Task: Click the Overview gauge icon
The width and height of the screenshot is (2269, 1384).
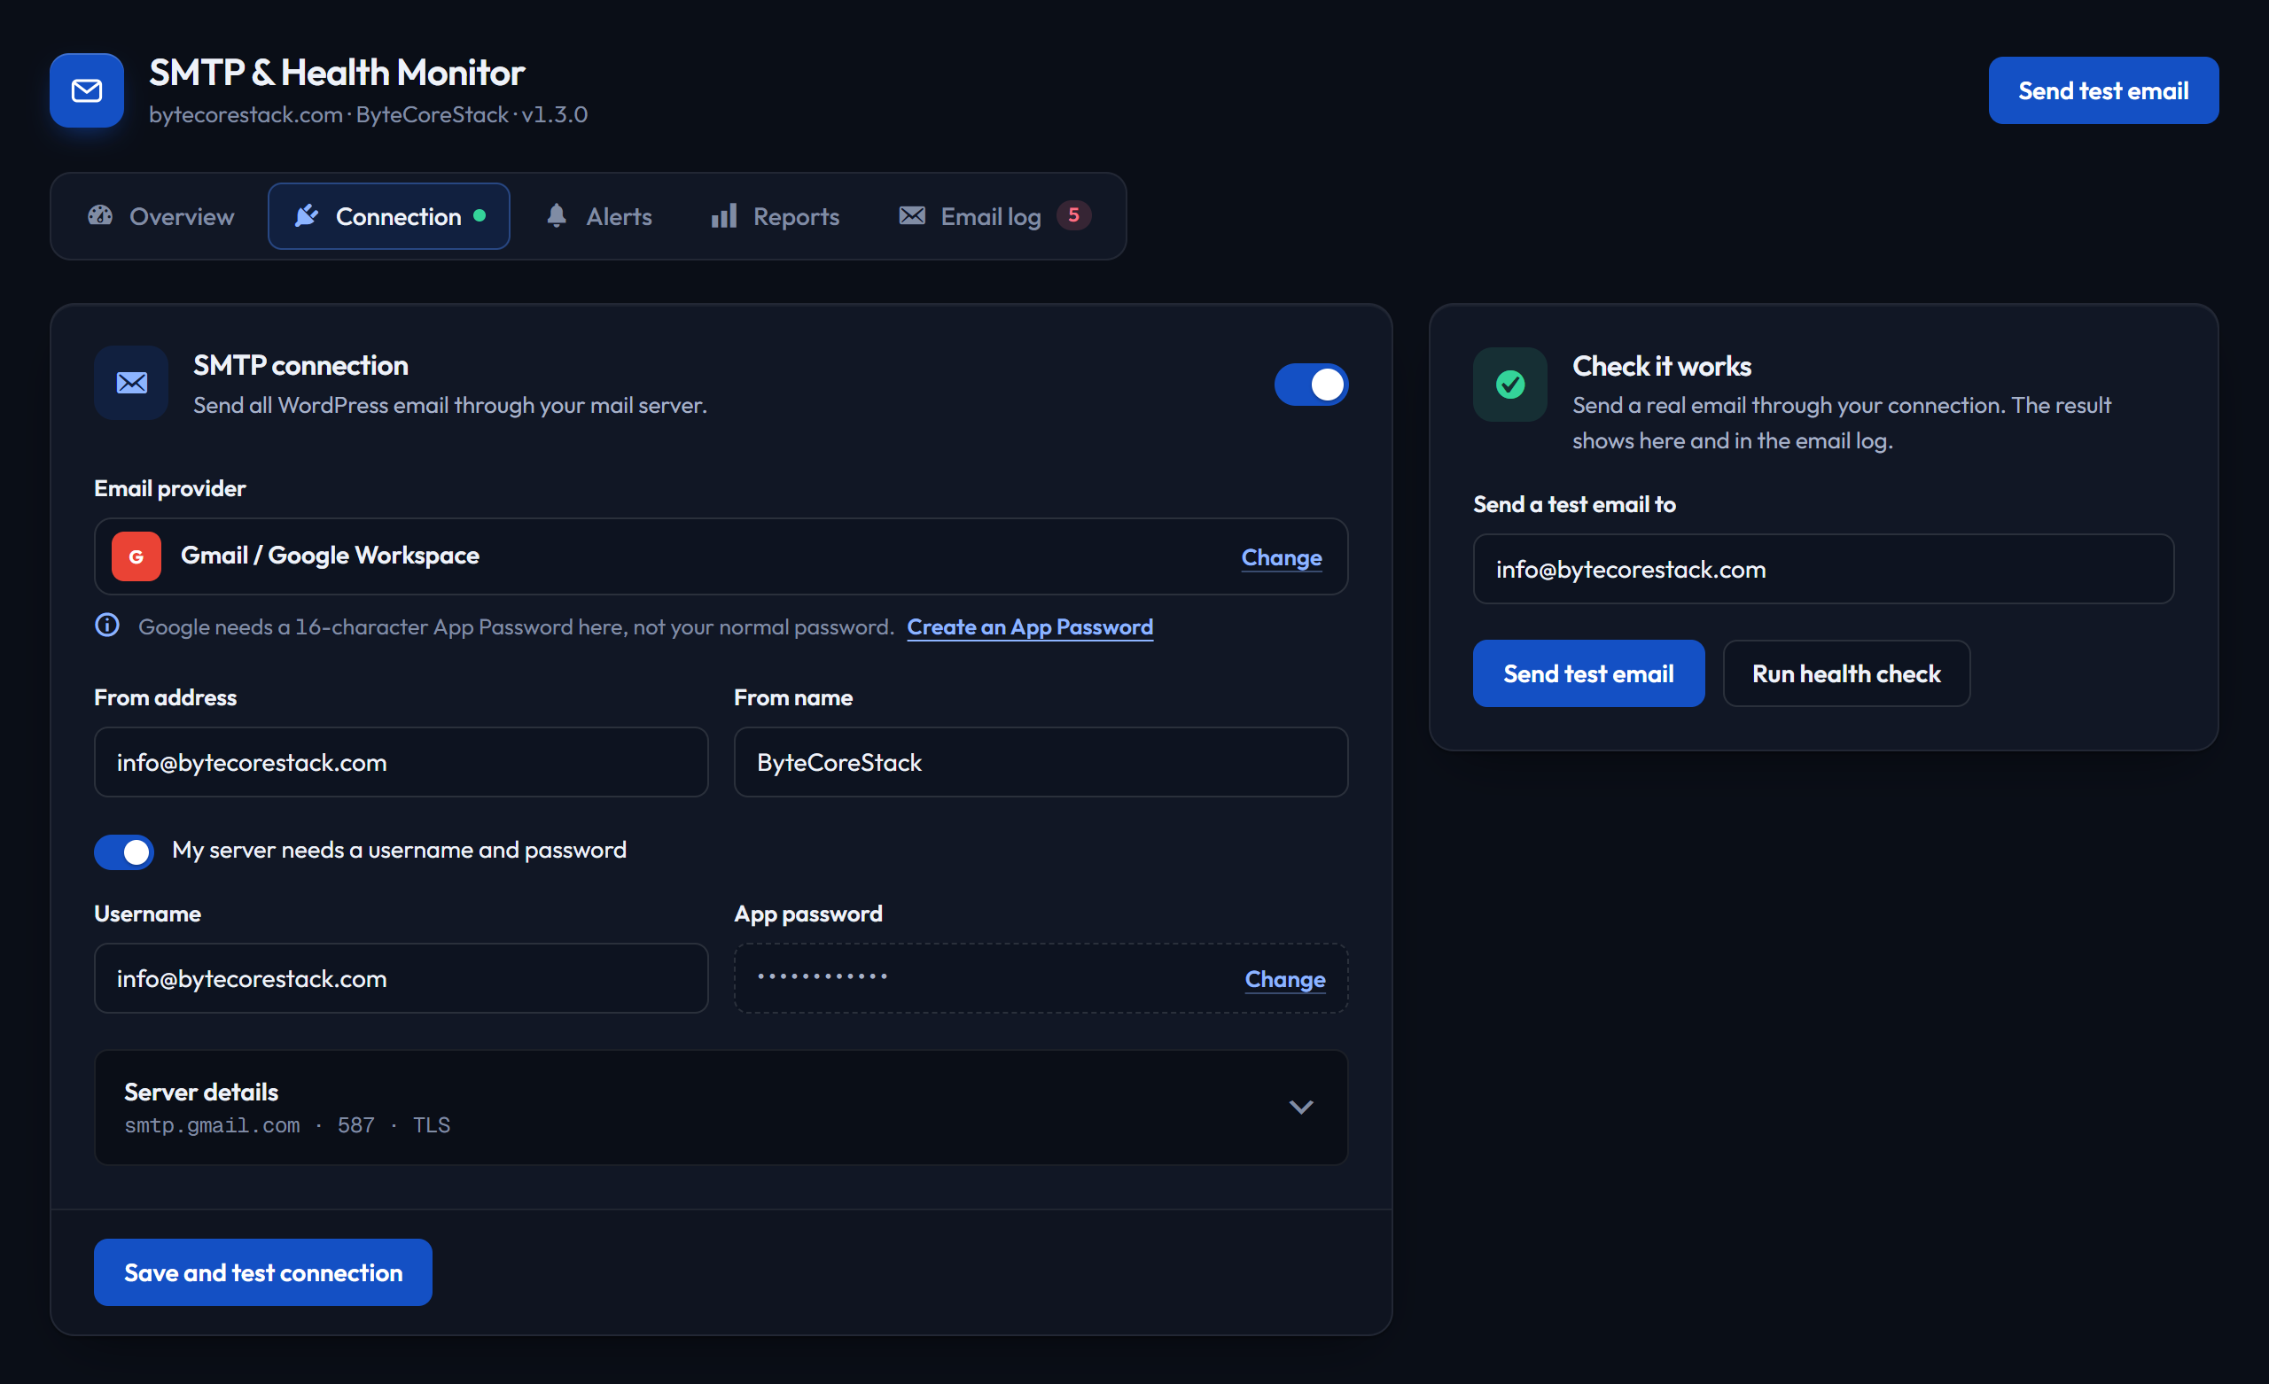Action: 100,215
